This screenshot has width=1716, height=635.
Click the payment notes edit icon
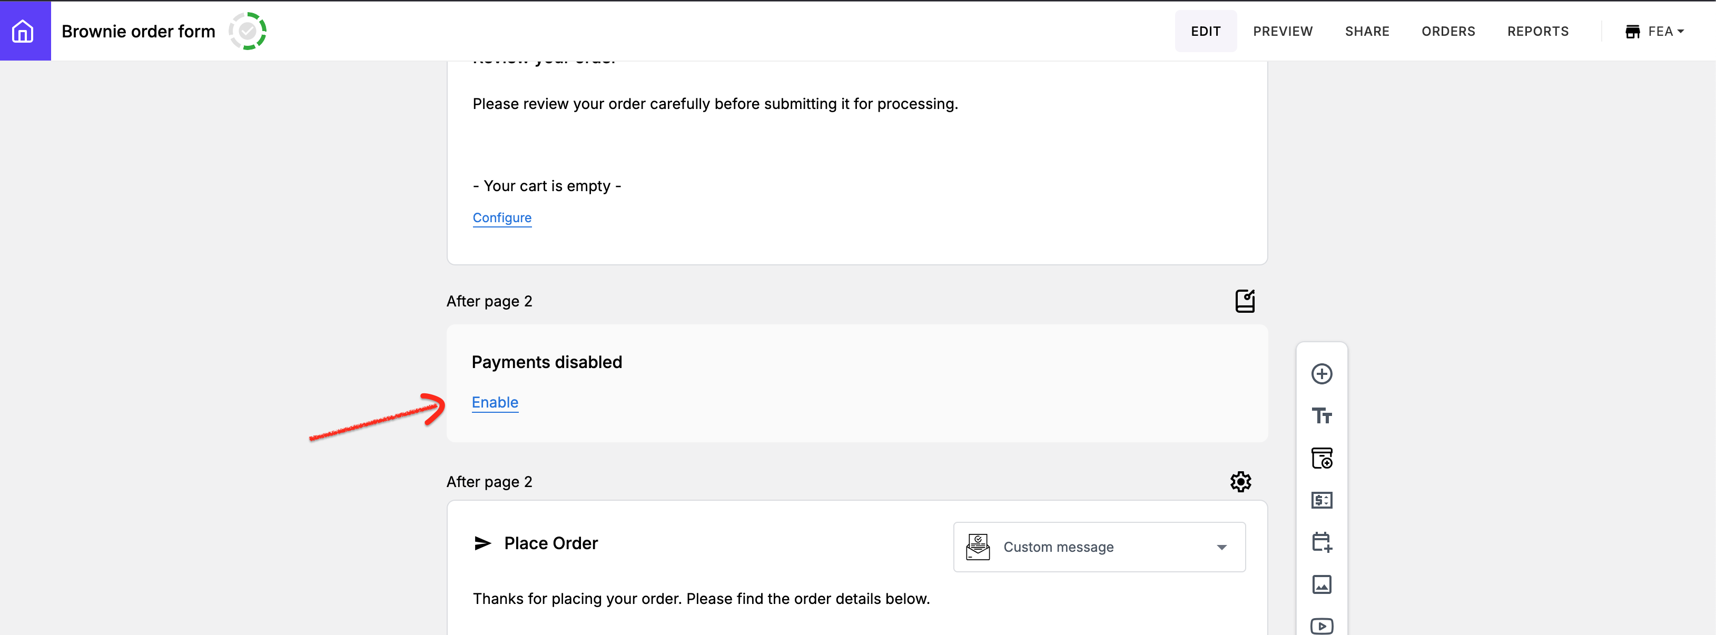1245,301
